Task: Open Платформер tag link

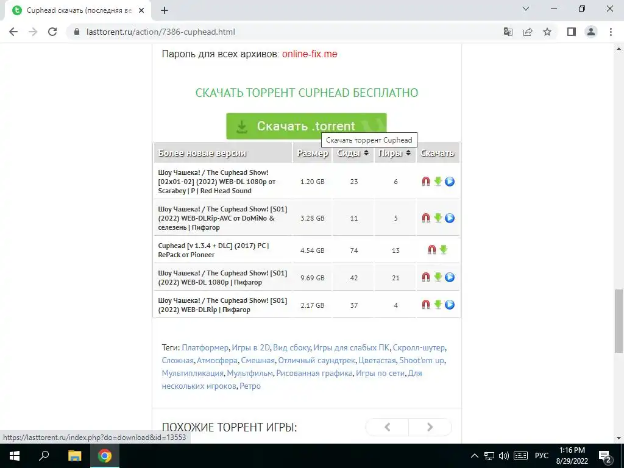Action: [x=205, y=347]
